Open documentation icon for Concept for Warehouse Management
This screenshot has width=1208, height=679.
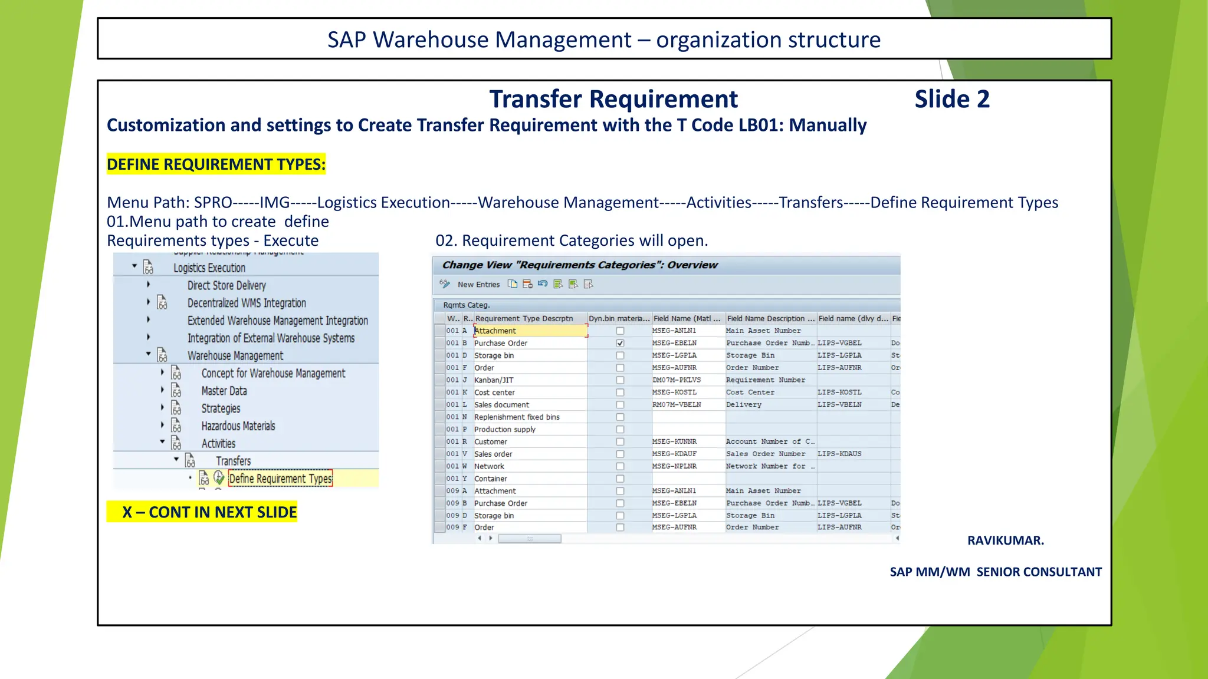pos(176,373)
